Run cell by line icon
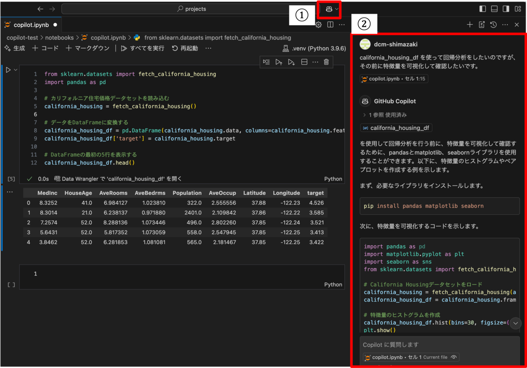 pyautogui.click(x=266, y=62)
